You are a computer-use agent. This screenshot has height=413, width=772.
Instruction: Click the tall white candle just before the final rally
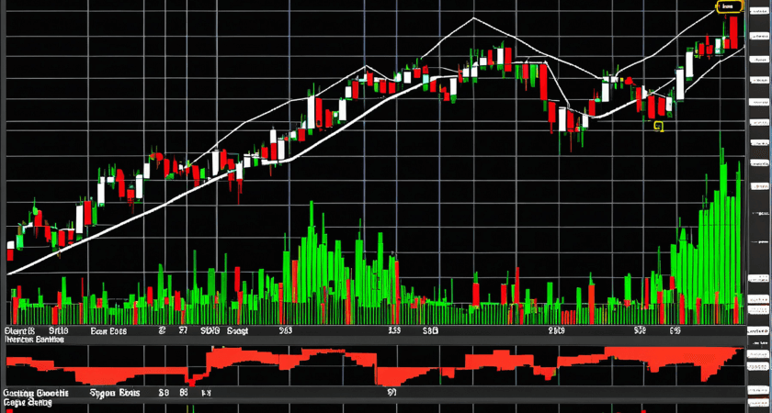coord(679,85)
